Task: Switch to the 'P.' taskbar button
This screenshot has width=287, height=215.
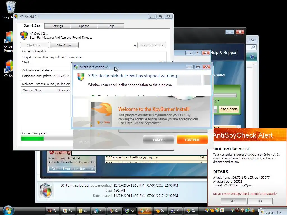Action: click(x=52, y=211)
